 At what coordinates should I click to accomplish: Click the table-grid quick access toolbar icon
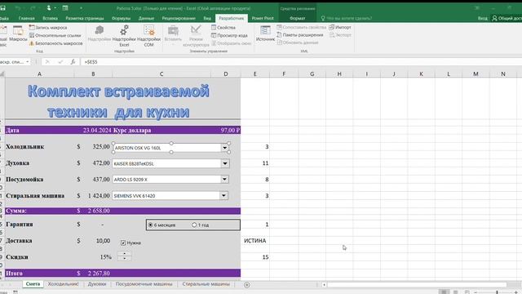click(x=65, y=8)
